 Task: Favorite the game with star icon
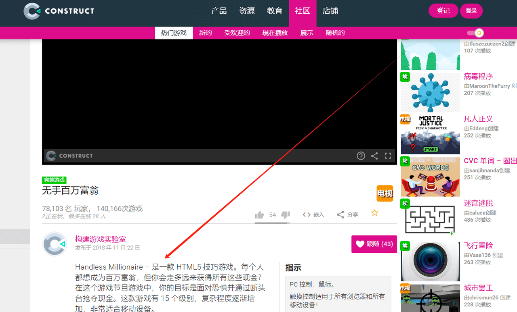click(x=375, y=213)
